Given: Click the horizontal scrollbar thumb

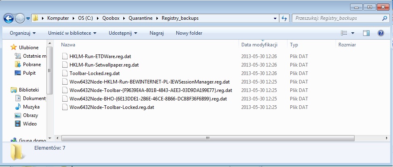Looking at the screenshot, I should coord(208,138).
